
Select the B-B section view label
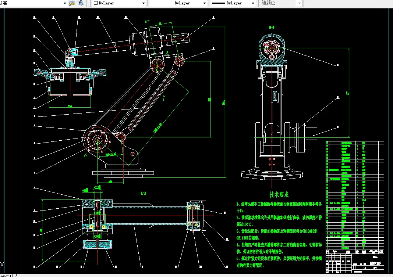[272, 28]
